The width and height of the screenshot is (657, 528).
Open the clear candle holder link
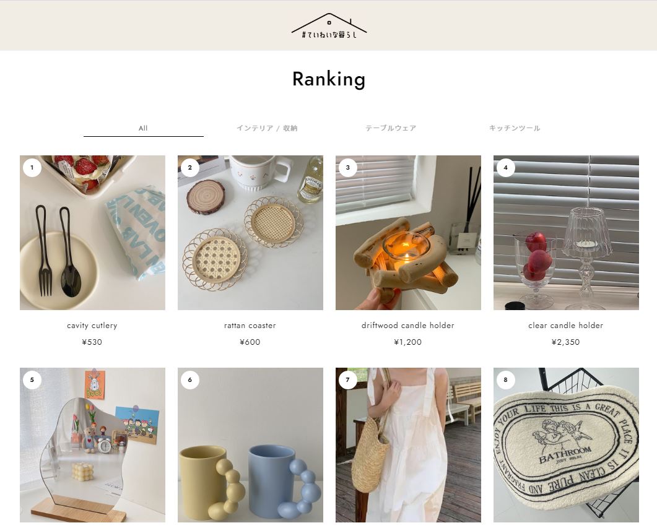pos(565,326)
